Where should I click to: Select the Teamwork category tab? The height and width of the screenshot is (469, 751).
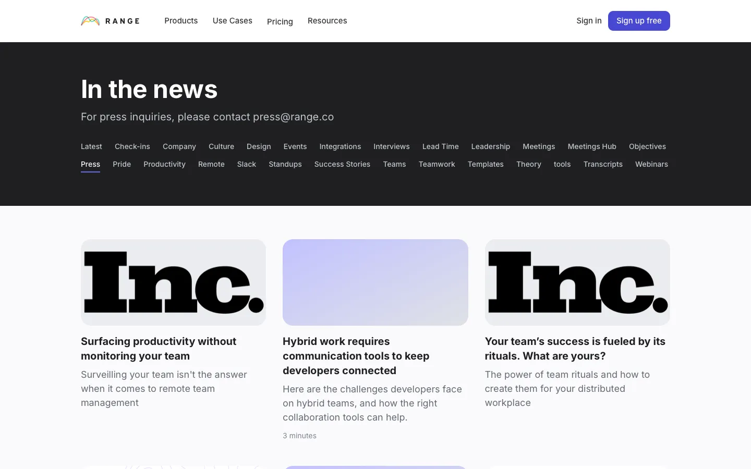(437, 164)
